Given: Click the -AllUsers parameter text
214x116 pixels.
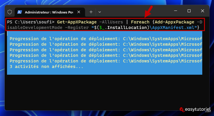Looking at the screenshot, I should tap(111, 22).
